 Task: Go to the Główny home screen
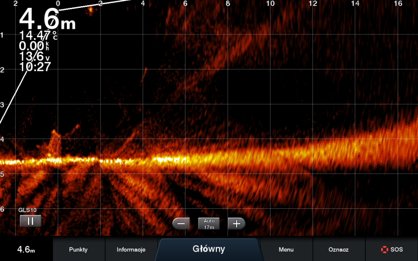[208, 249]
